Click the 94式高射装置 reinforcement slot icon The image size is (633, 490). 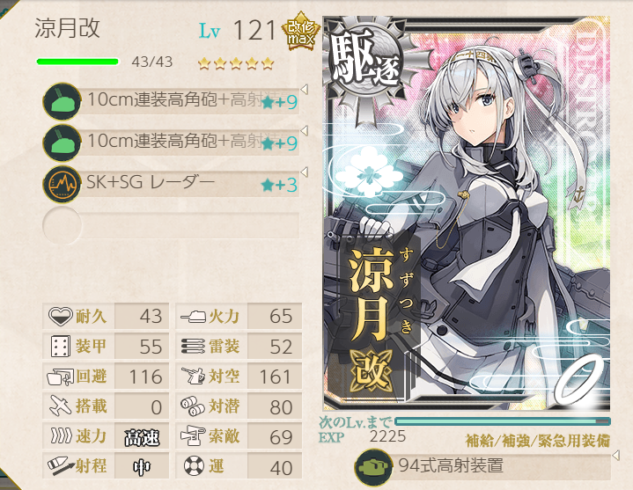(373, 467)
